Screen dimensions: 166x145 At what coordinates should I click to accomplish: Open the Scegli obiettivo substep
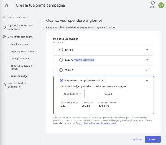tap(19, 45)
